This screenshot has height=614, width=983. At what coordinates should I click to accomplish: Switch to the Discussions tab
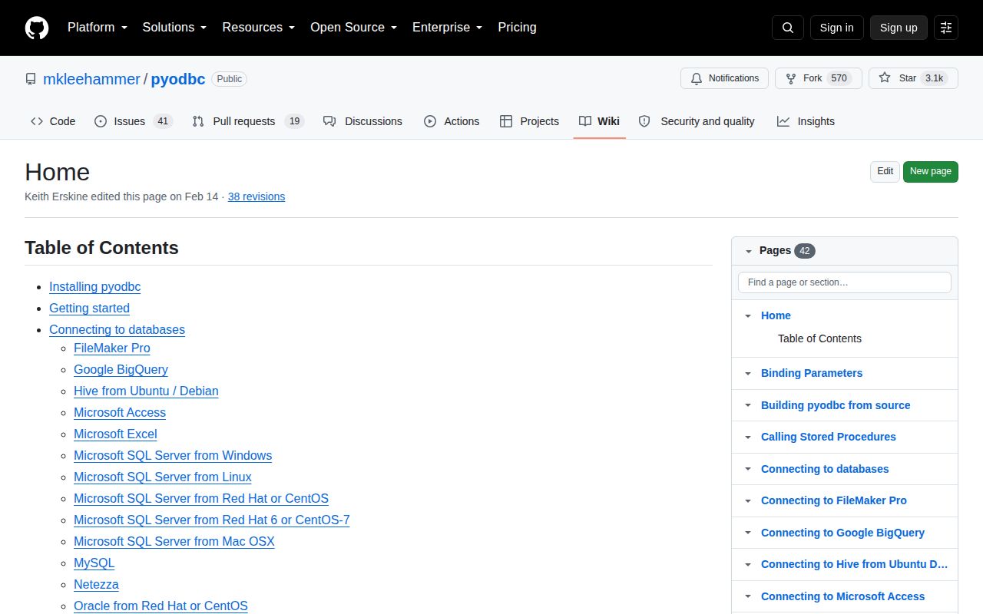coord(362,121)
